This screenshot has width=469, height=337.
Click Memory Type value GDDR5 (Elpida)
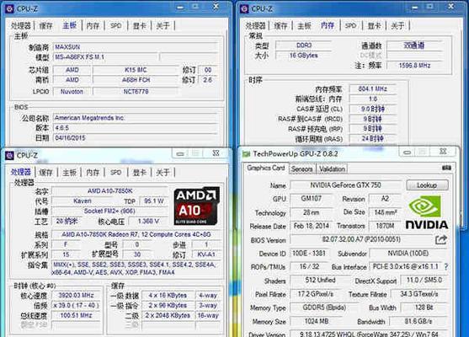324,308
